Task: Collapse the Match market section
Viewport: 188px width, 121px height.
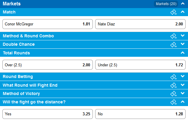Action: click(183, 12)
